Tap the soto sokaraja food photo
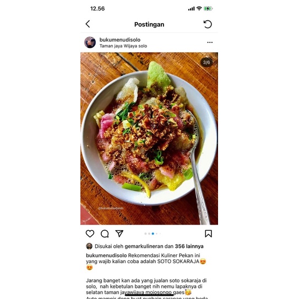 coord(149,138)
